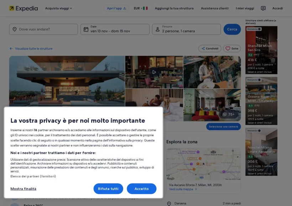Viewport: 292px width, 206px height.
Task: Click Seleziona una camera button
Action: [x=224, y=127]
